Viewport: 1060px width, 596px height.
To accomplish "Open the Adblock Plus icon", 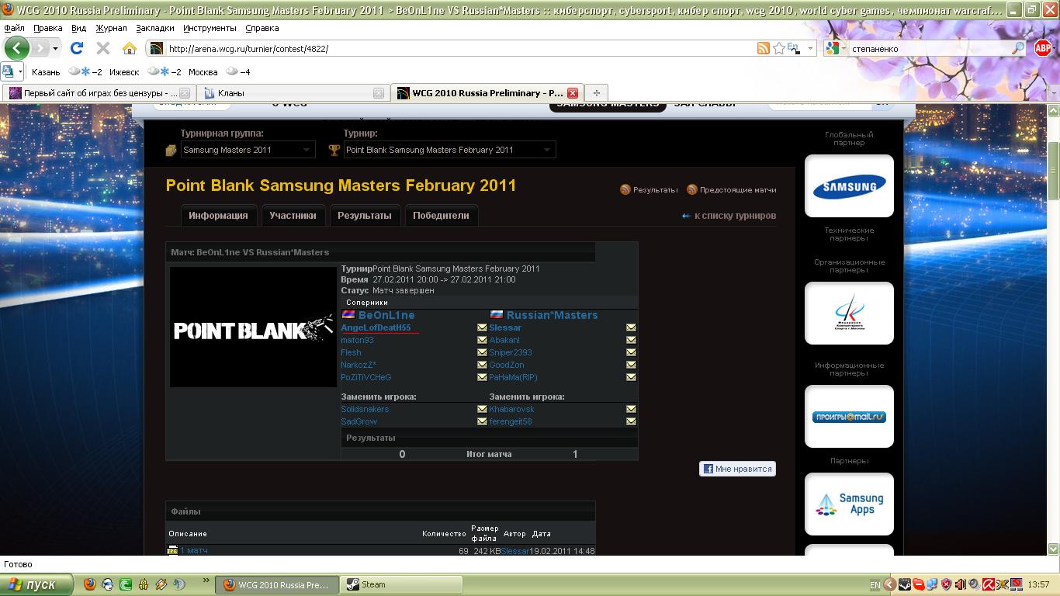I will point(1043,48).
